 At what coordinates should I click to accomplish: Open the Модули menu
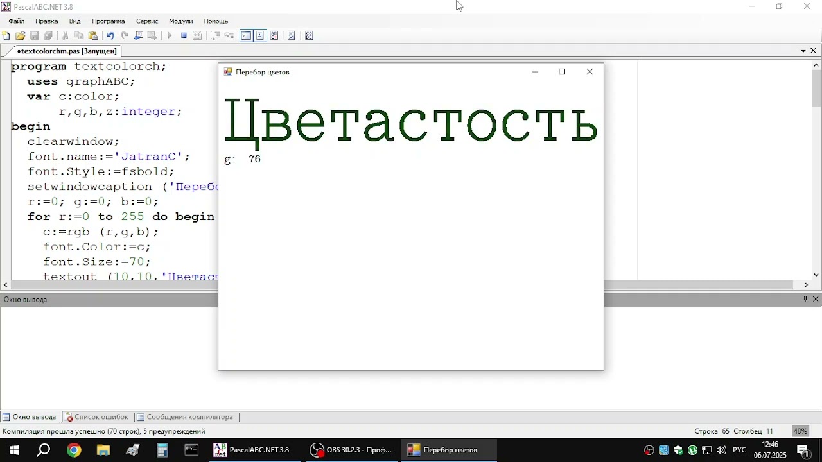[181, 21]
